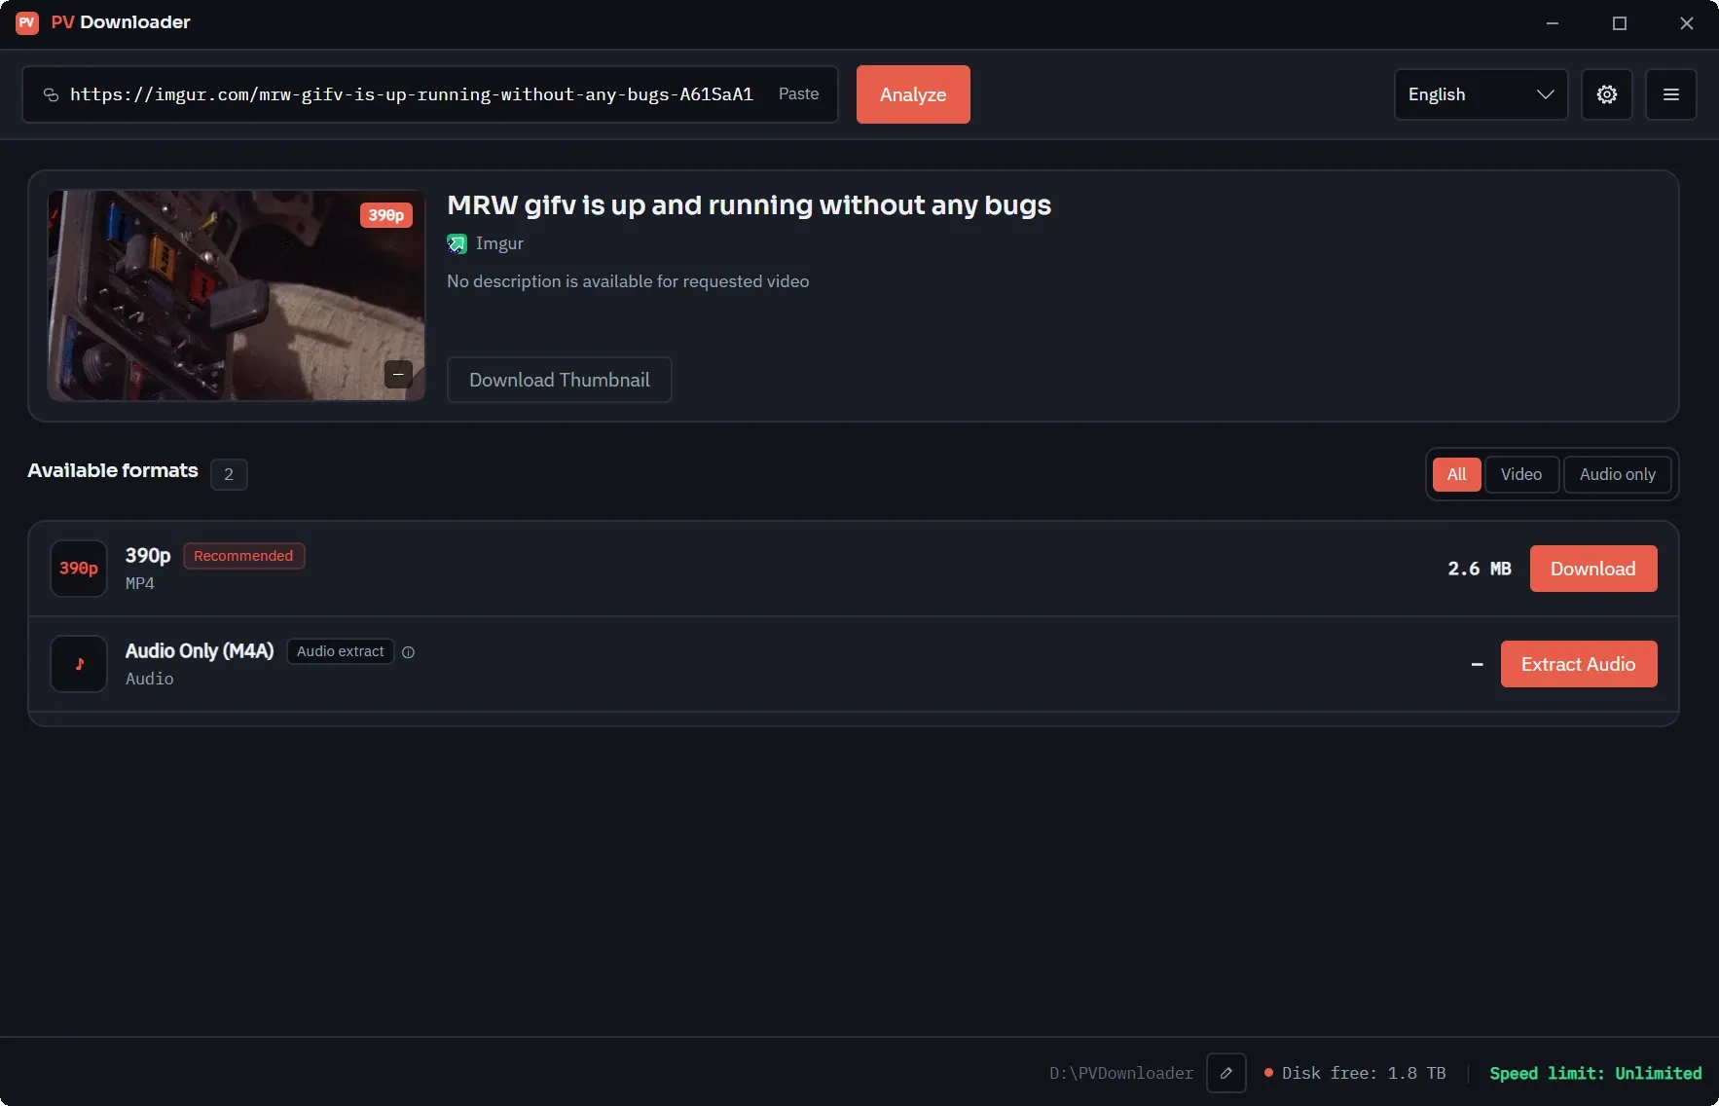Open the settings gear icon
The height and width of the screenshot is (1106, 1719).
pyautogui.click(x=1606, y=94)
